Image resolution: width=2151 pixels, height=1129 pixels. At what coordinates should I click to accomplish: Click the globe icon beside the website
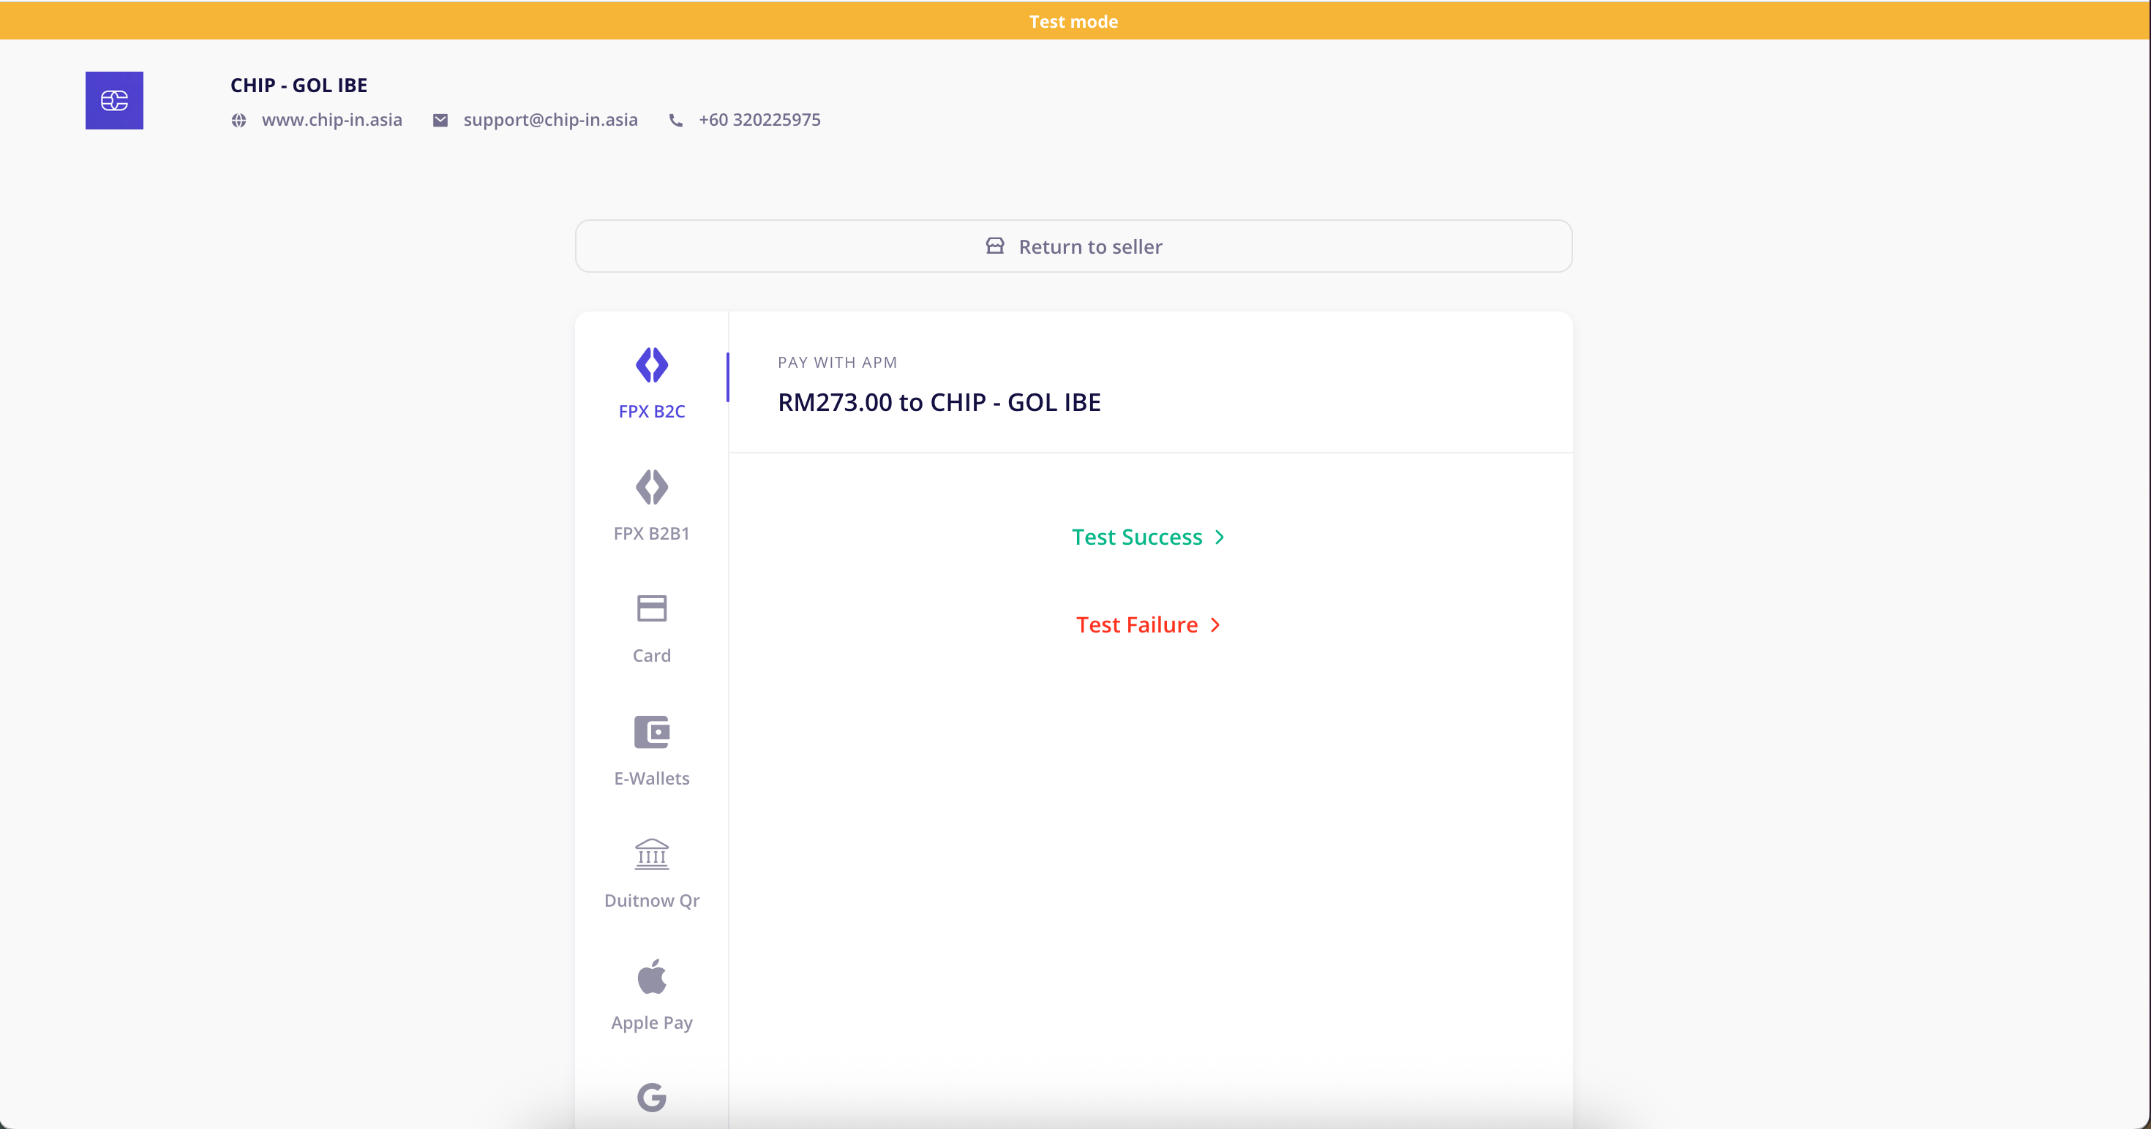239,120
